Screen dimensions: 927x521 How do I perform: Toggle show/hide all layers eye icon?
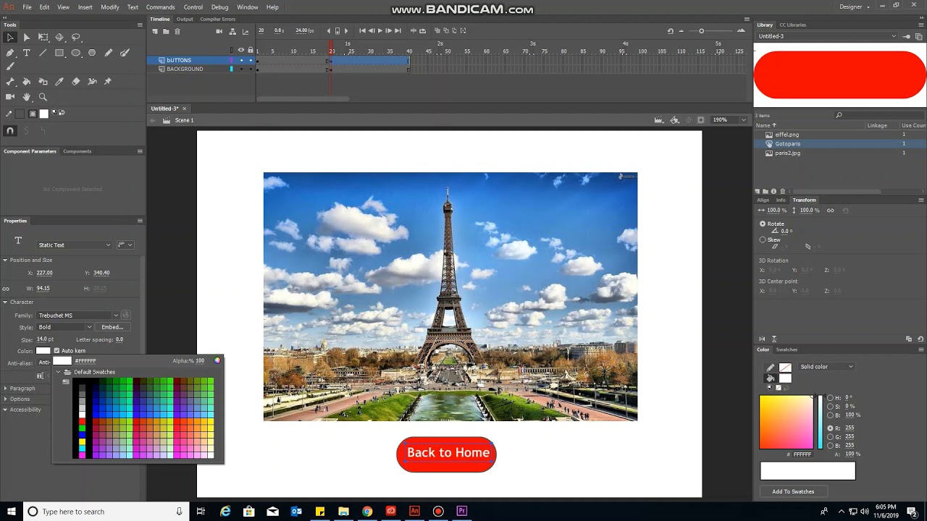[241, 50]
